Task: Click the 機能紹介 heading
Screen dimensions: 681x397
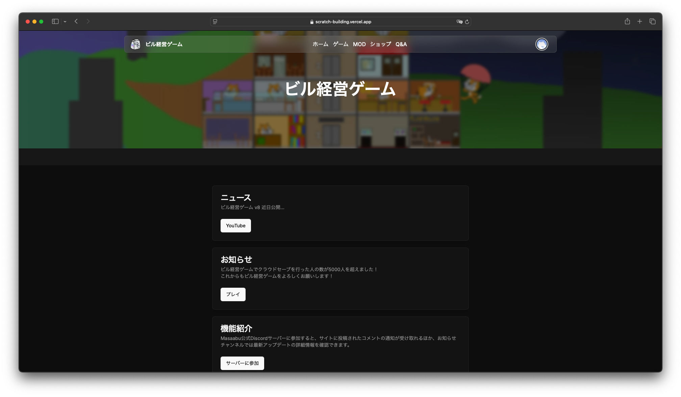Action: [236, 328]
